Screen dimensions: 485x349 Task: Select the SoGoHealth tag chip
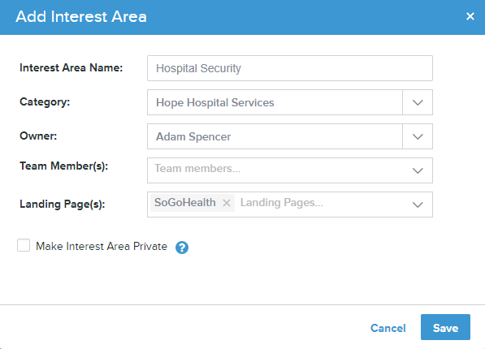185,203
